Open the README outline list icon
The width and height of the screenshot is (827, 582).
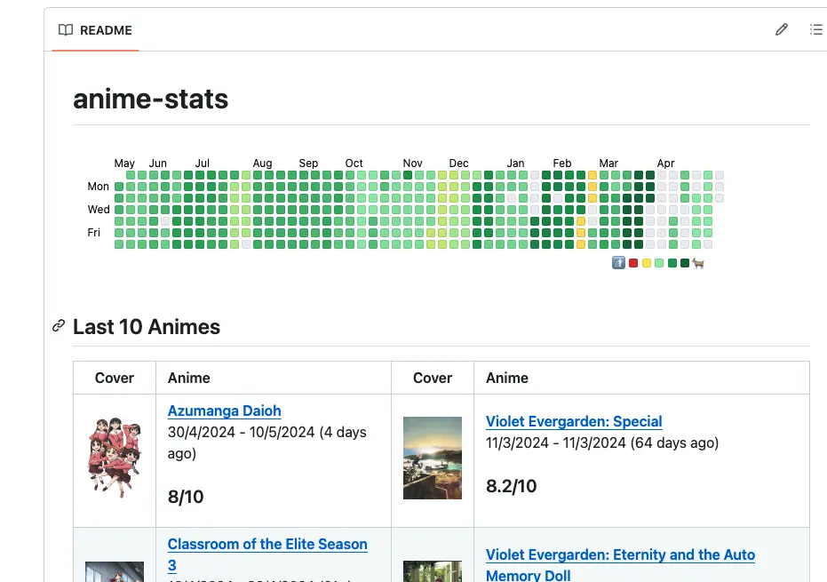816,29
